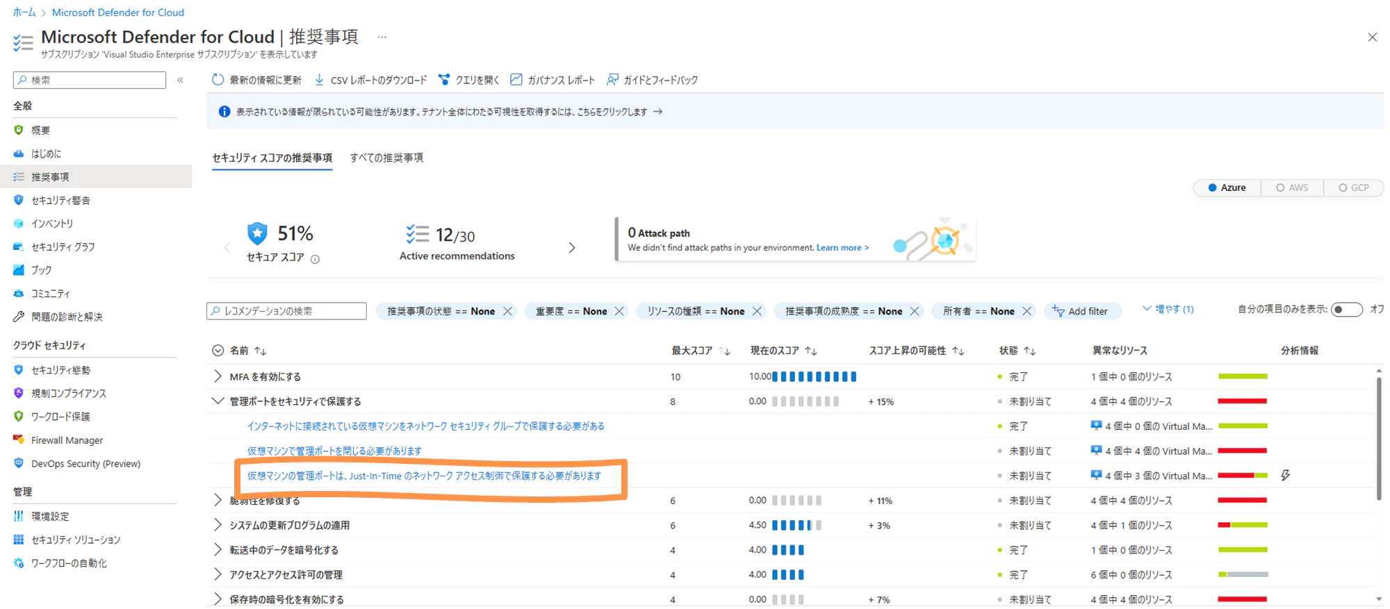Expand the MFA を有効にする row

click(218, 376)
